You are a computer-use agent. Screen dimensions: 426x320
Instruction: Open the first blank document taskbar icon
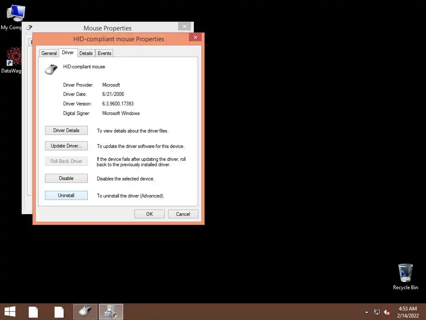tap(33, 312)
